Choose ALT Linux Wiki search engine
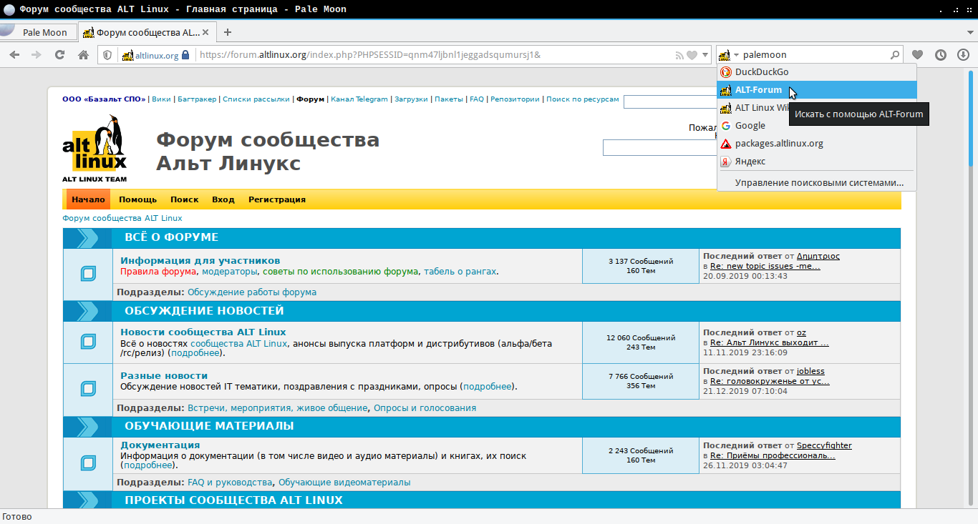This screenshot has width=978, height=524. click(753, 108)
